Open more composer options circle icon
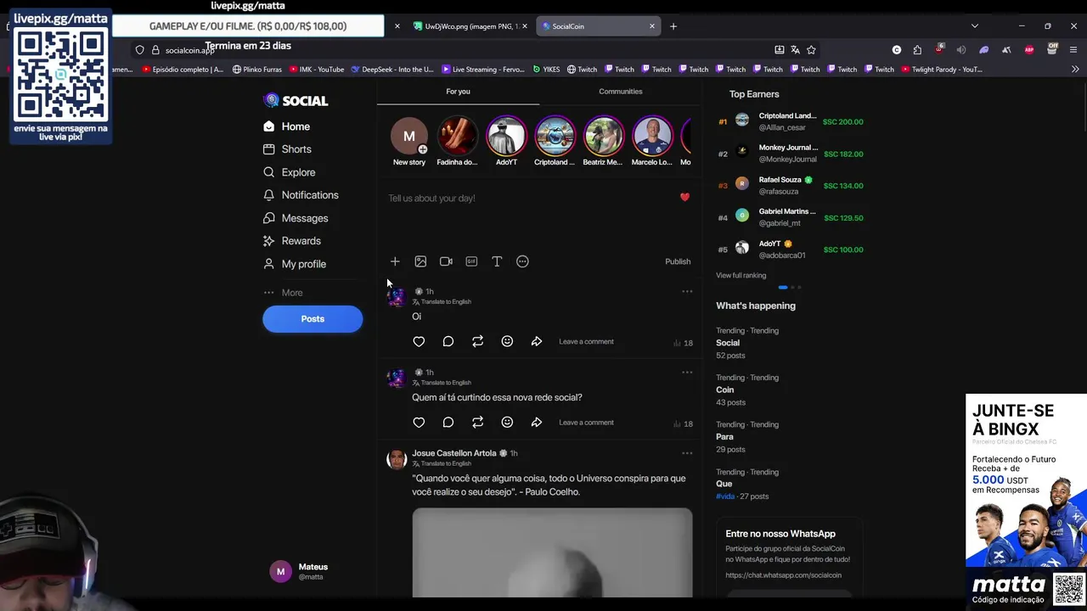The image size is (1087, 611). tap(522, 261)
